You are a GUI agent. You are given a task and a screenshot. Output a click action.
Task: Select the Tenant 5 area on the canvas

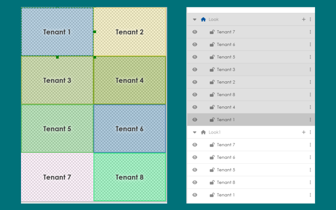point(57,129)
